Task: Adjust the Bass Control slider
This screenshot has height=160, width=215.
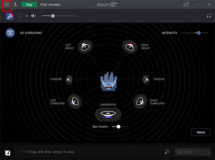Action: pyautogui.click(x=119, y=127)
